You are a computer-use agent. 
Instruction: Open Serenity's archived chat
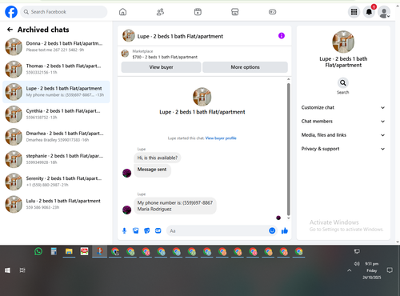coord(56,182)
